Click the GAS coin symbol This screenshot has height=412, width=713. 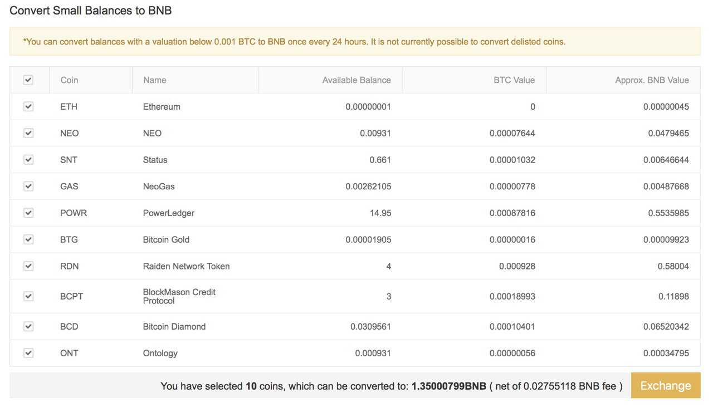(x=69, y=187)
